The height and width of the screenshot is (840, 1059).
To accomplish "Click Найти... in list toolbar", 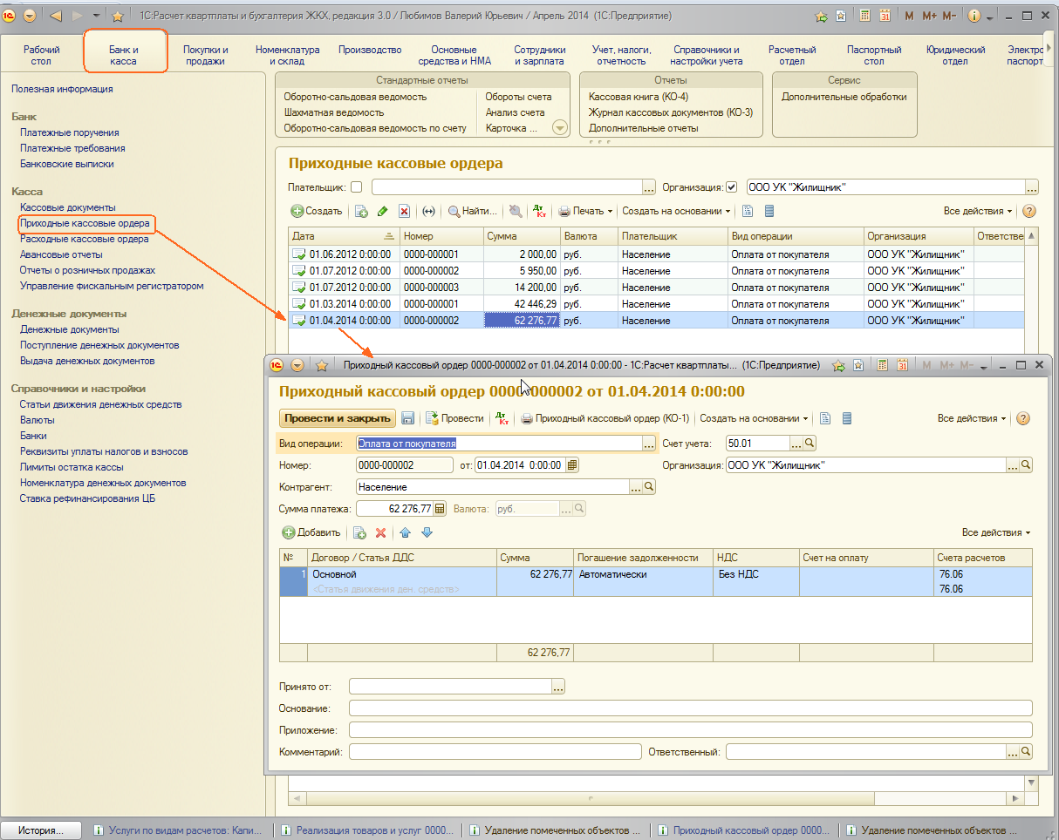I will pyautogui.click(x=473, y=211).
